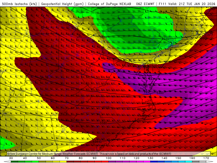Image resolution: width=217 pixels, height=163 pixels.
Task: Click the 100 value on color scale
Action: [x=109, y=158]
